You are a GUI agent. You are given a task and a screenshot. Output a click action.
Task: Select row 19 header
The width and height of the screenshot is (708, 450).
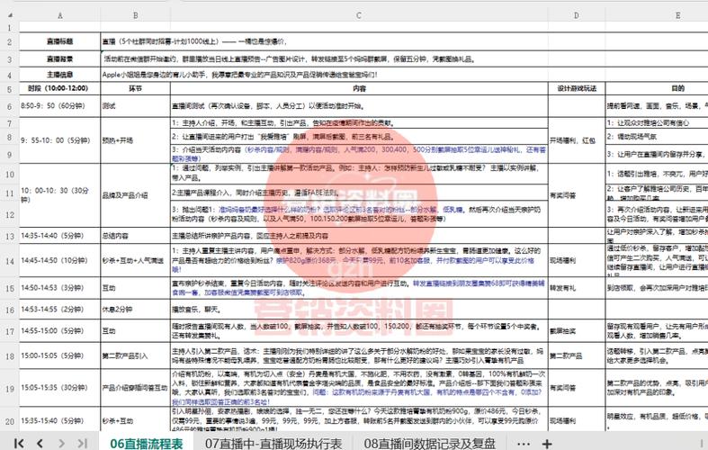pyautogui.click(x=10, y=388)
